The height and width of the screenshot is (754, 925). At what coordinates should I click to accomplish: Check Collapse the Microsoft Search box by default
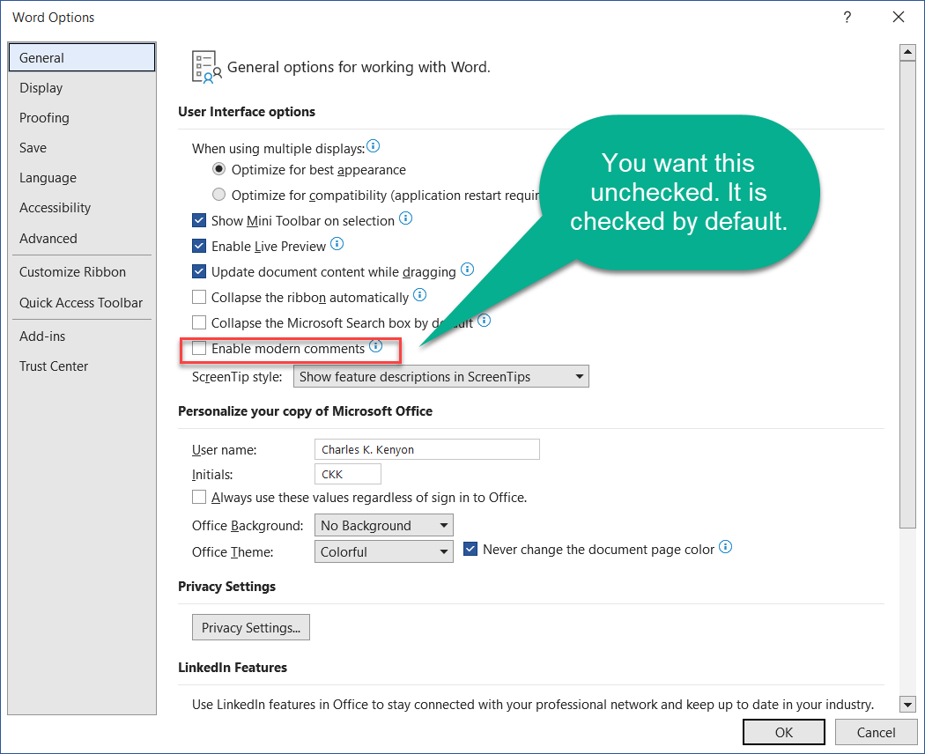click(199, 322)
